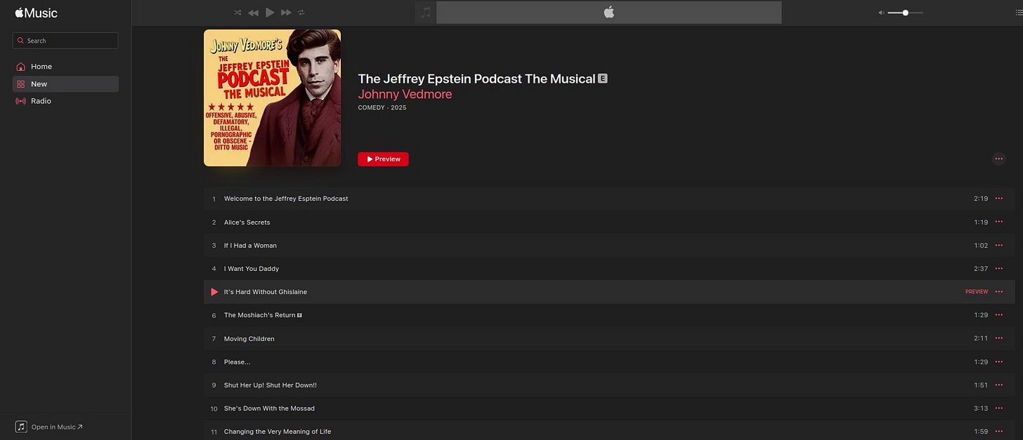
Task: Adjust the volume slider
Action: 905,13
